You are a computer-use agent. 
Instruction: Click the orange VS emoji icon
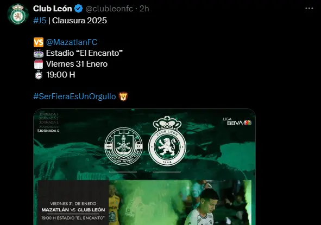tap(39, 42)
